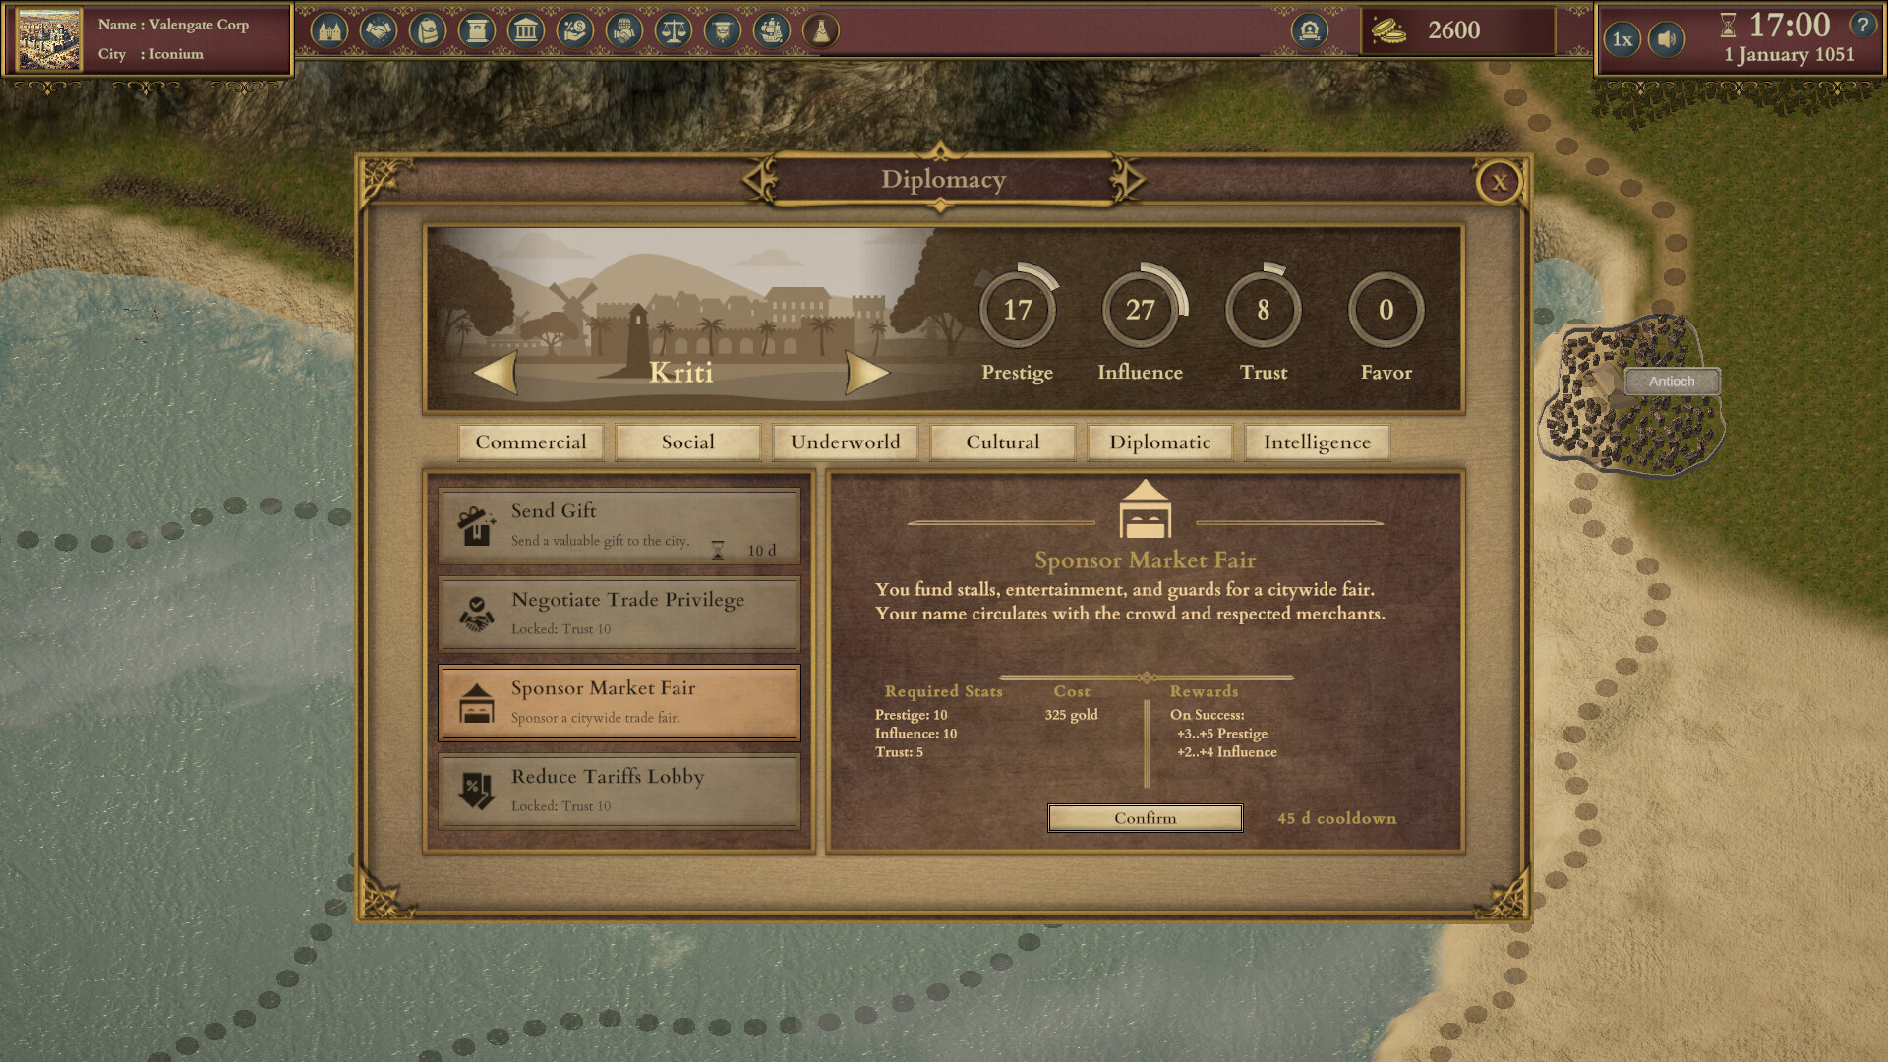Click the handshake trade icon in toolbar

point(379,31)
